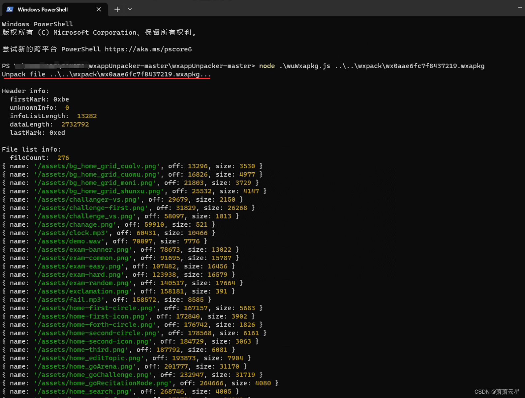Click the 'firstMark: 0xbe' line
The height and width of the screenshot is (398, 525).
click(39, 99)
